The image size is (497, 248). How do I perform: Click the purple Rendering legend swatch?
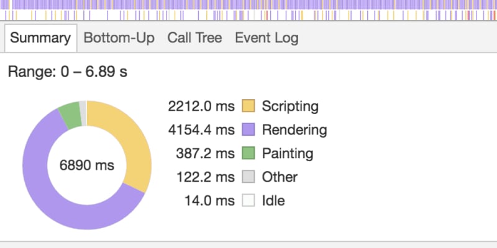[248, 130]
